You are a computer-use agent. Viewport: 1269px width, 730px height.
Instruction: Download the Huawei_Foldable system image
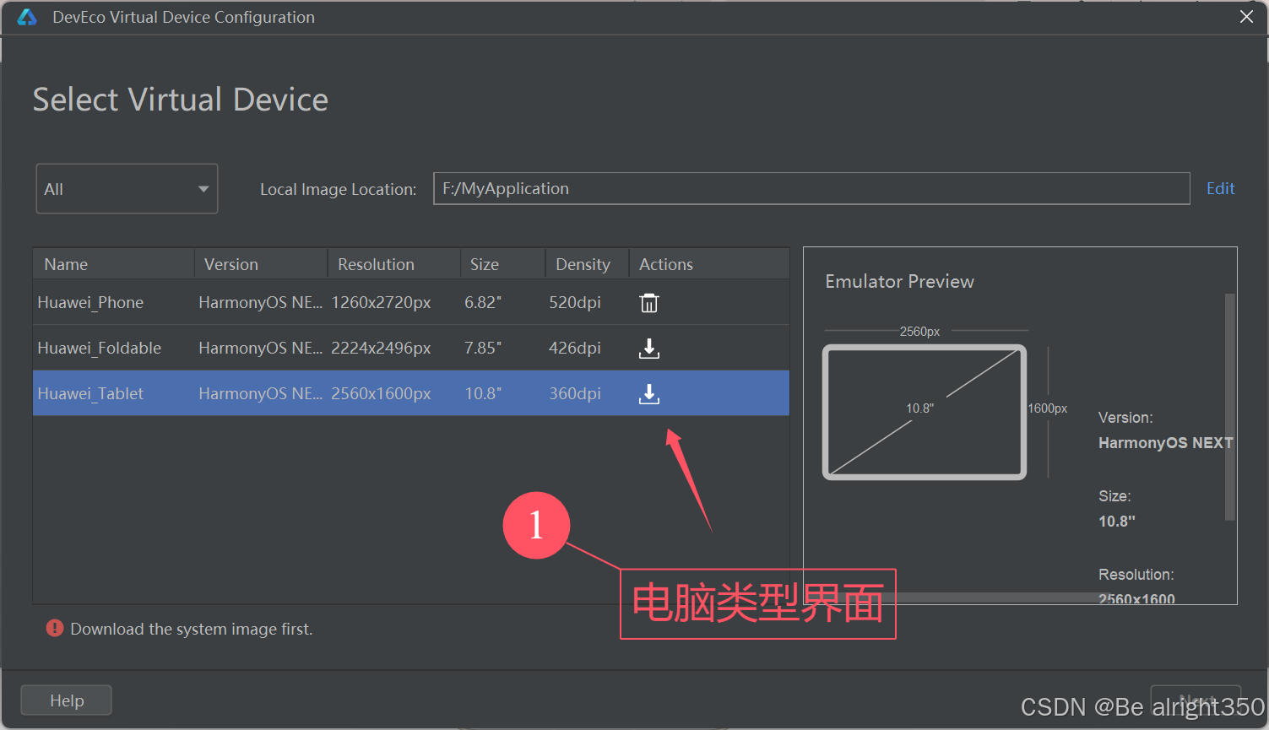pyautogui.click(x=648, y=348)
